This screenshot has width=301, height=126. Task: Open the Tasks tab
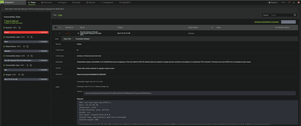click(32, 2)
